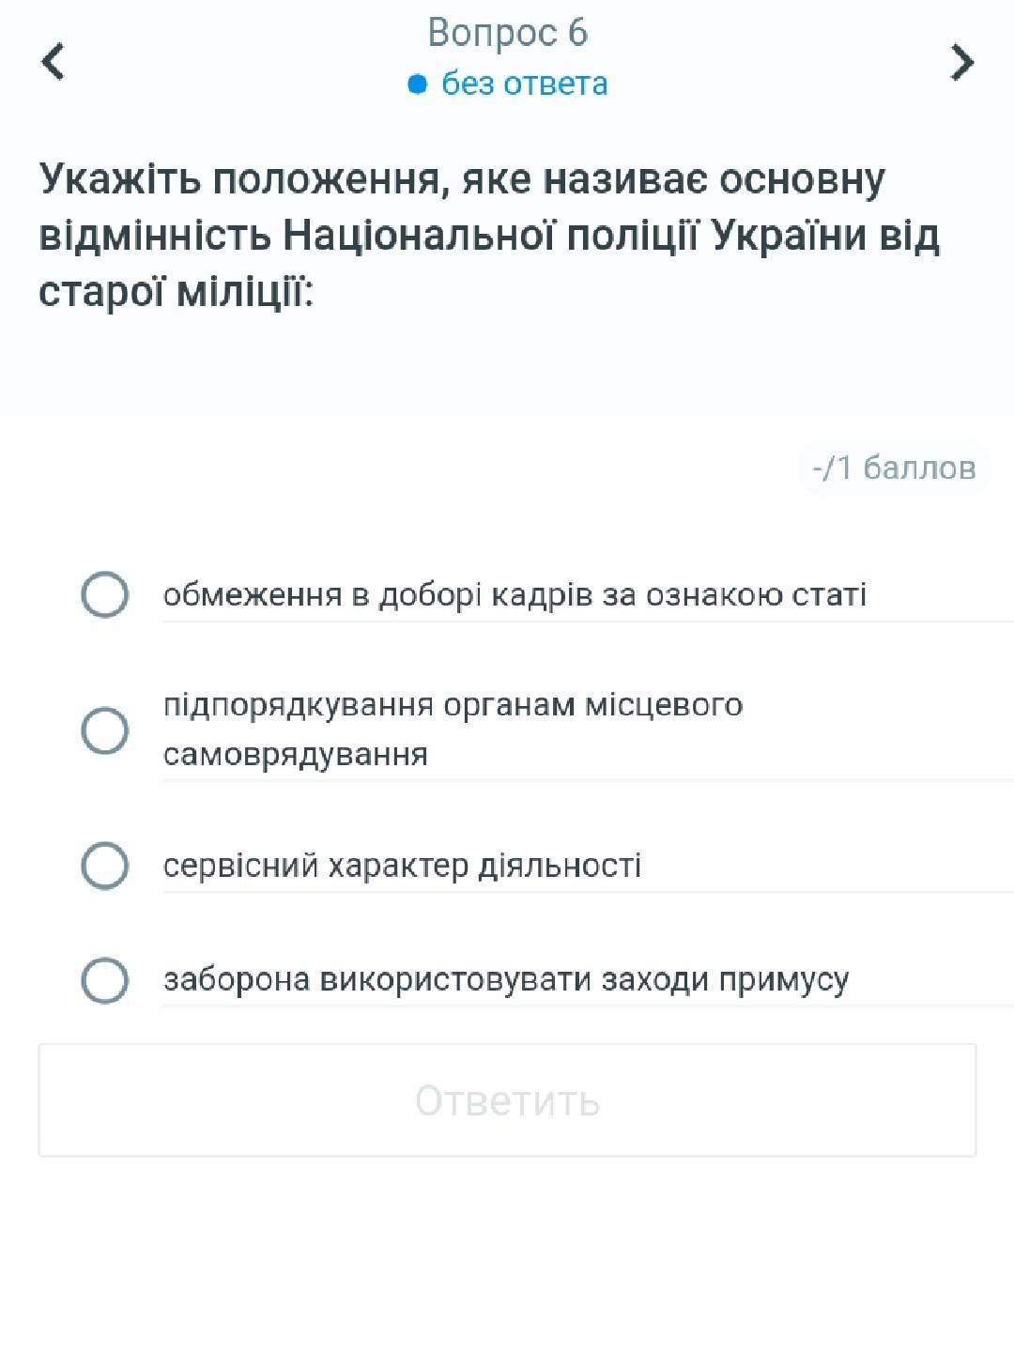This screenshot has width=1014, height=1367.
Task: Tap the 'Вопрос 6' heading
Action: pyautogui.click(x=507, y=33)
